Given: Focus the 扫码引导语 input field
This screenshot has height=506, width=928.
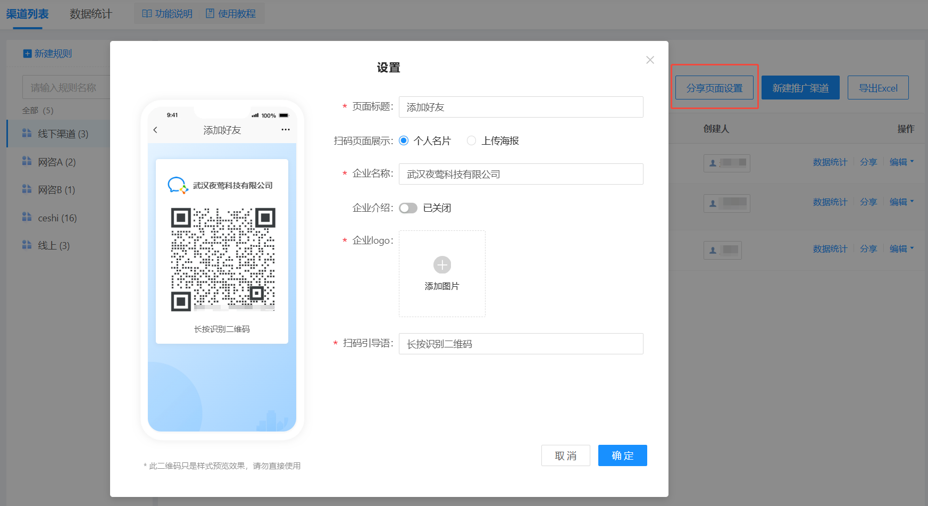Looking at the screenshot, I should (521, 344).
